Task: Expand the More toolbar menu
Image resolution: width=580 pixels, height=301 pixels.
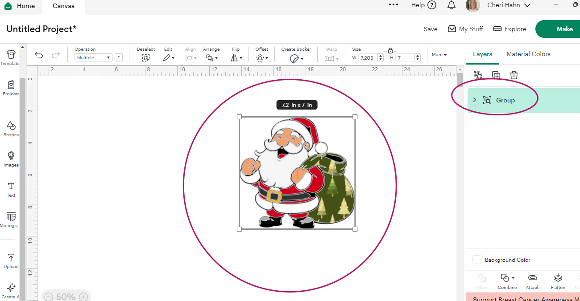Action: [439, 55]
